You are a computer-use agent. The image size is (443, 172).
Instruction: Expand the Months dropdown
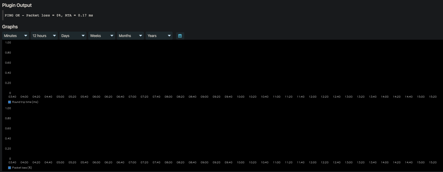tap(130, 36)
